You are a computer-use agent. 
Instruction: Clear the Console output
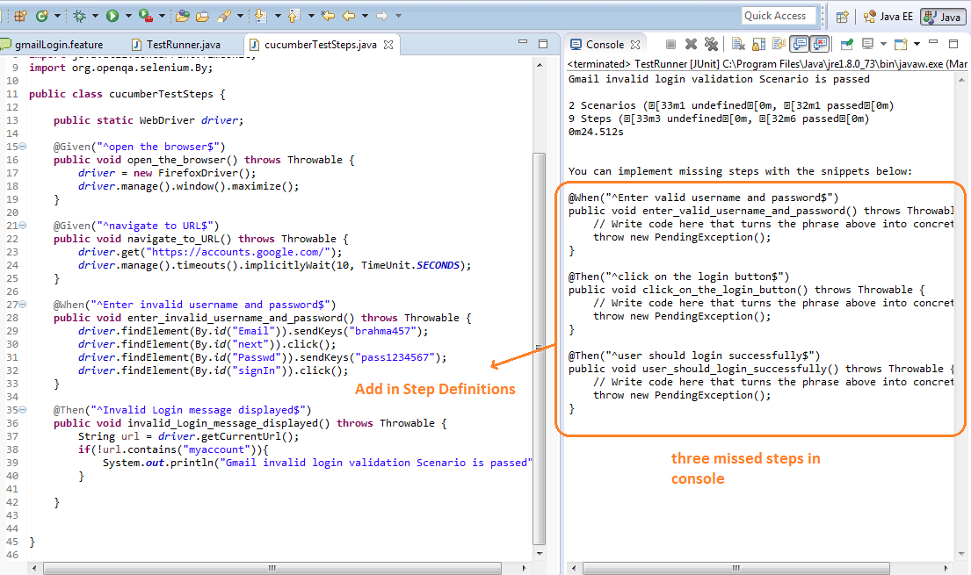738,44
